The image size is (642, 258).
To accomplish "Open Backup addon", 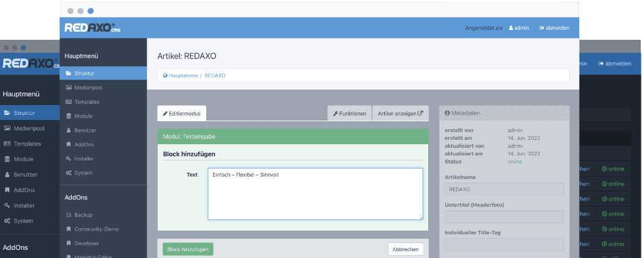I will (x=84, y=215).
